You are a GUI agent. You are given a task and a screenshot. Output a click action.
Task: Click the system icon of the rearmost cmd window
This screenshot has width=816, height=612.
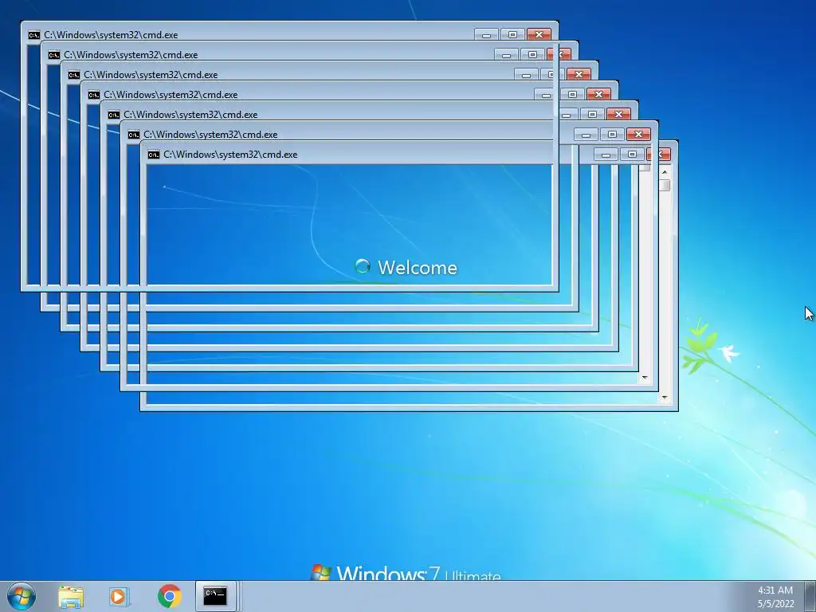point(154,155)
